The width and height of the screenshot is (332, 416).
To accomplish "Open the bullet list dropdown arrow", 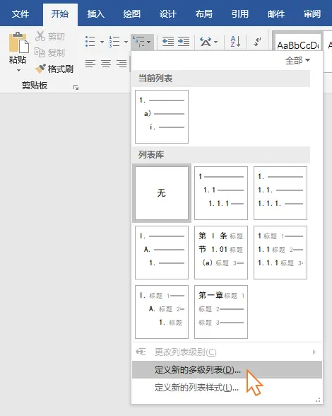I will [x=102, y=42].
